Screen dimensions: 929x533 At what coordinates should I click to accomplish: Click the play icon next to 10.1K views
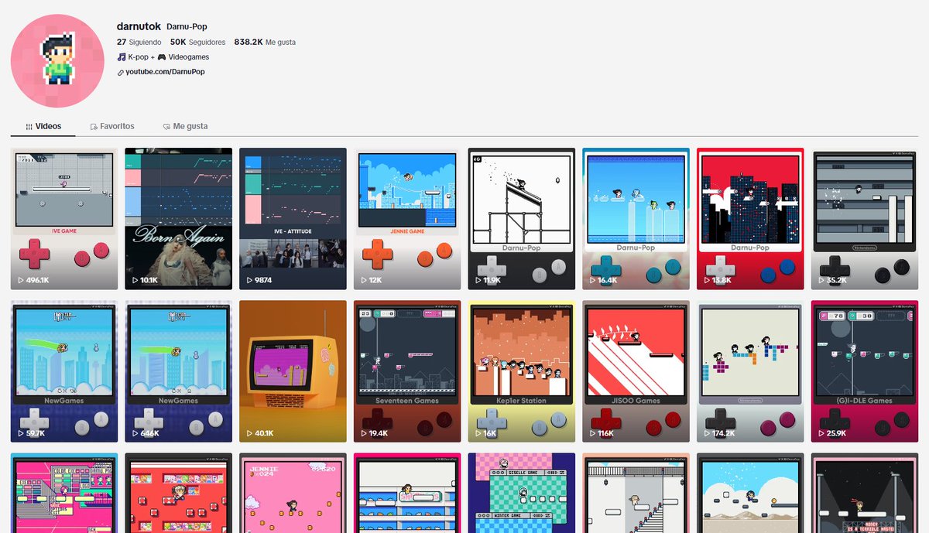coord(135,280)
